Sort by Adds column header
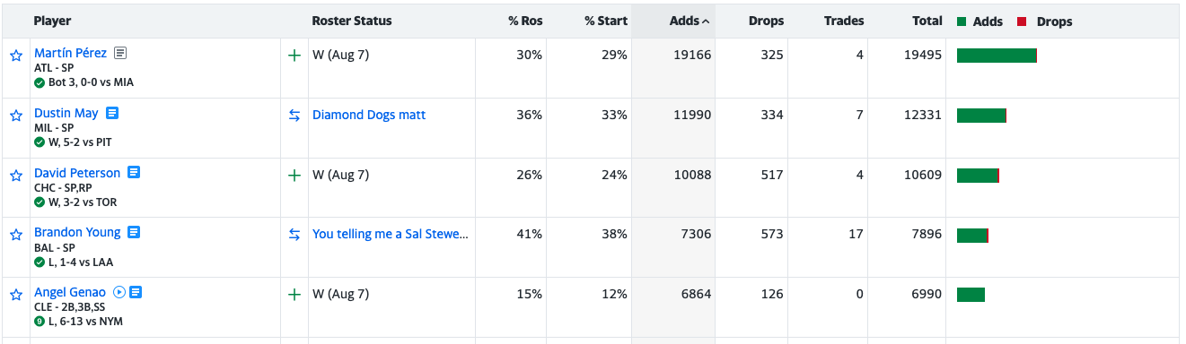 [x=690, y=21]
